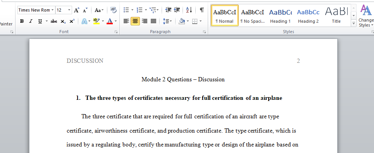
Task: Apply red font color
Action: pos(110,21)
